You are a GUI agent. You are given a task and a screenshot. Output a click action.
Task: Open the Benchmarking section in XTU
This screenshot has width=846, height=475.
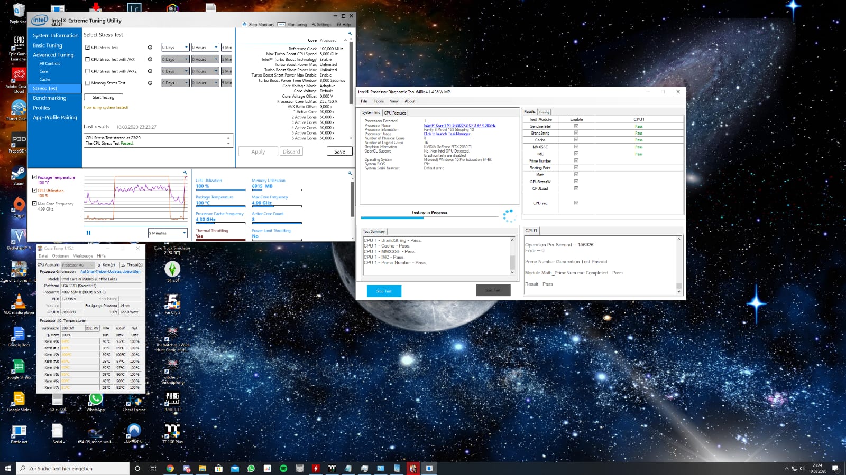pos(50,98)
